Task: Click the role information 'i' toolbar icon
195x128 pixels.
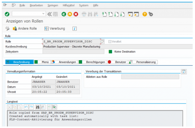Action: tap(75, 29)
